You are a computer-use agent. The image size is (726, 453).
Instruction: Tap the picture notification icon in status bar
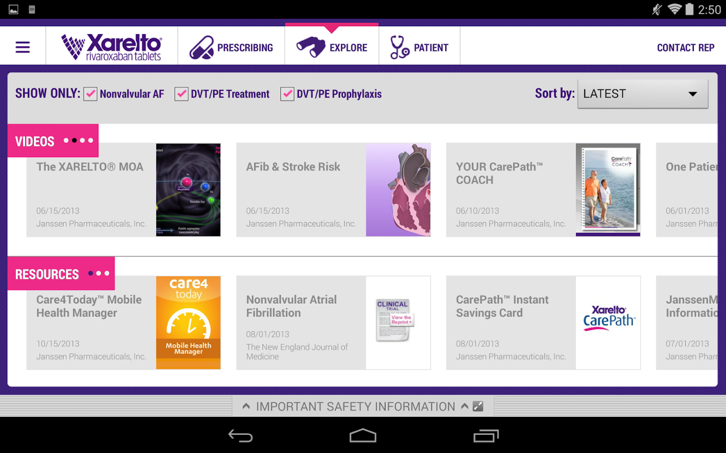[14, 10]
